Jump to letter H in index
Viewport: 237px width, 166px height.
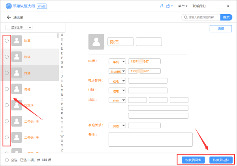pos(62,67)
